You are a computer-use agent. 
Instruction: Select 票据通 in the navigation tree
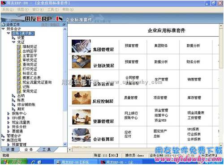17,131
